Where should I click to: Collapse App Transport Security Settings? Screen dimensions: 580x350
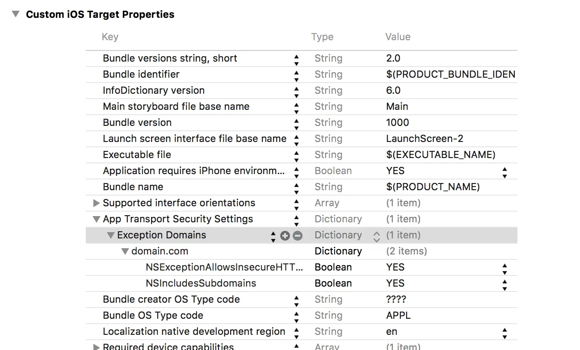(x=96, y=219)
